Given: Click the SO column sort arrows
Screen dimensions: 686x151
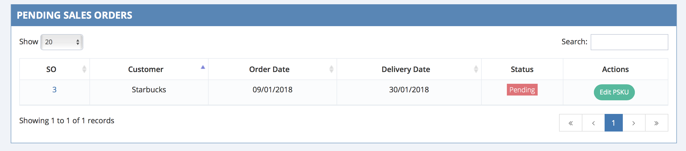Looking at the screenshot, I should pos(84,69).
